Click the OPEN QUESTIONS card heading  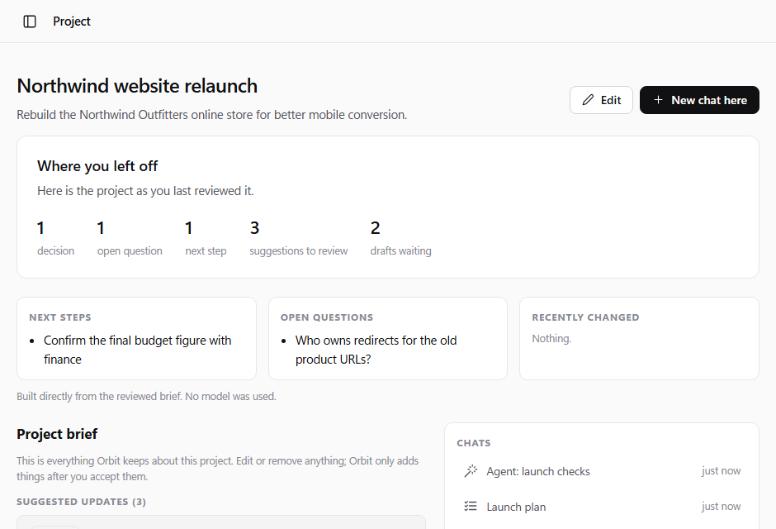point(327,317)
